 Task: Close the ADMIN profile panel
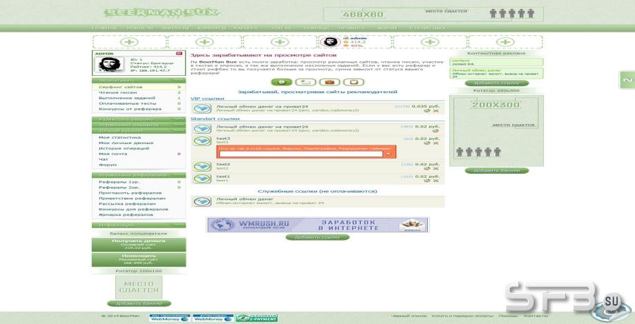(x=179, y=53)
